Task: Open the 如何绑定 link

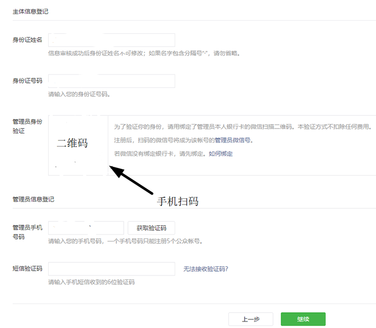Action: tap(221, 154)
